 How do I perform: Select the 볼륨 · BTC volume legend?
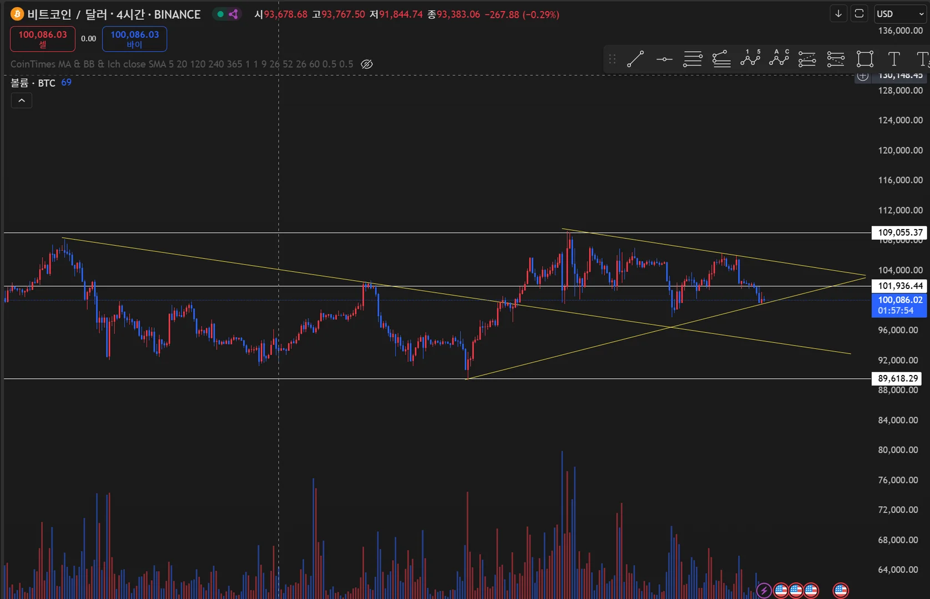click(x=33, y=83)
